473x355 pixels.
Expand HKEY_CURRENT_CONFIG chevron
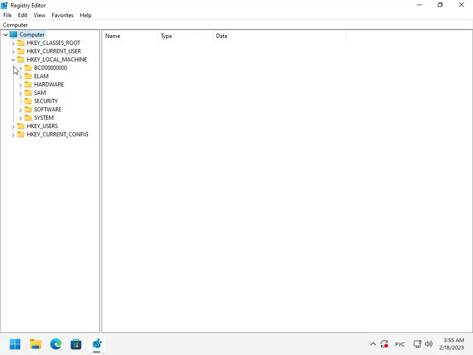(x=13, y=135)
